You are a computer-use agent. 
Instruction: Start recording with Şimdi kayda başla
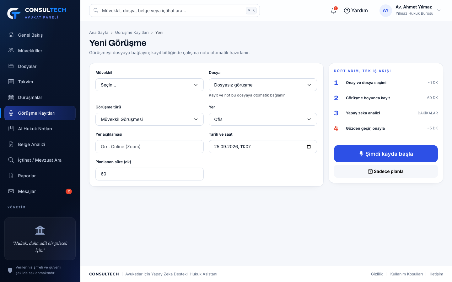point(386,154)
